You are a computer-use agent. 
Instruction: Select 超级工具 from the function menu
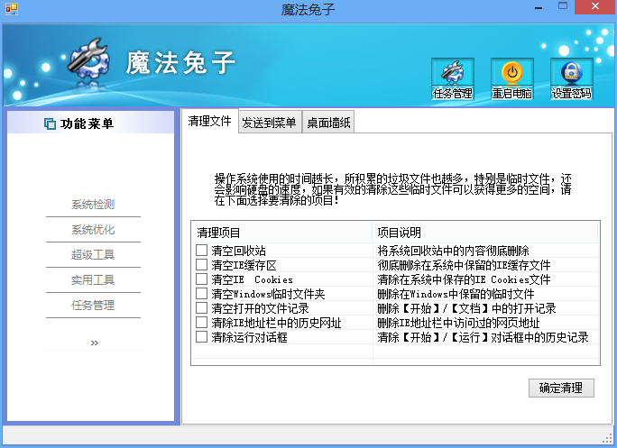(93, 254)
